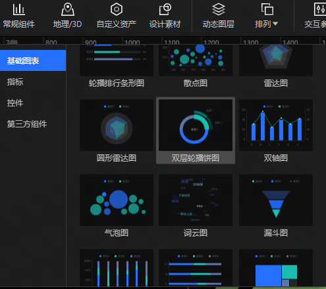Open the 动态图层 layers icon
Screen dimensions: 326x289
(x=219, y=9)
